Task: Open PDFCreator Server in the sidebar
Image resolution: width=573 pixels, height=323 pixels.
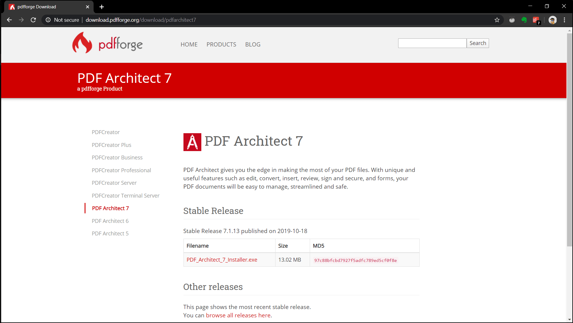Action: tap(114, 183)
